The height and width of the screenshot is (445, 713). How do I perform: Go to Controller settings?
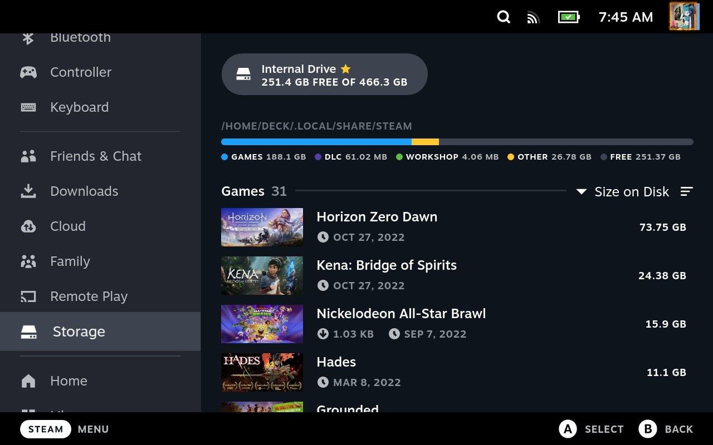click(81, 72)
